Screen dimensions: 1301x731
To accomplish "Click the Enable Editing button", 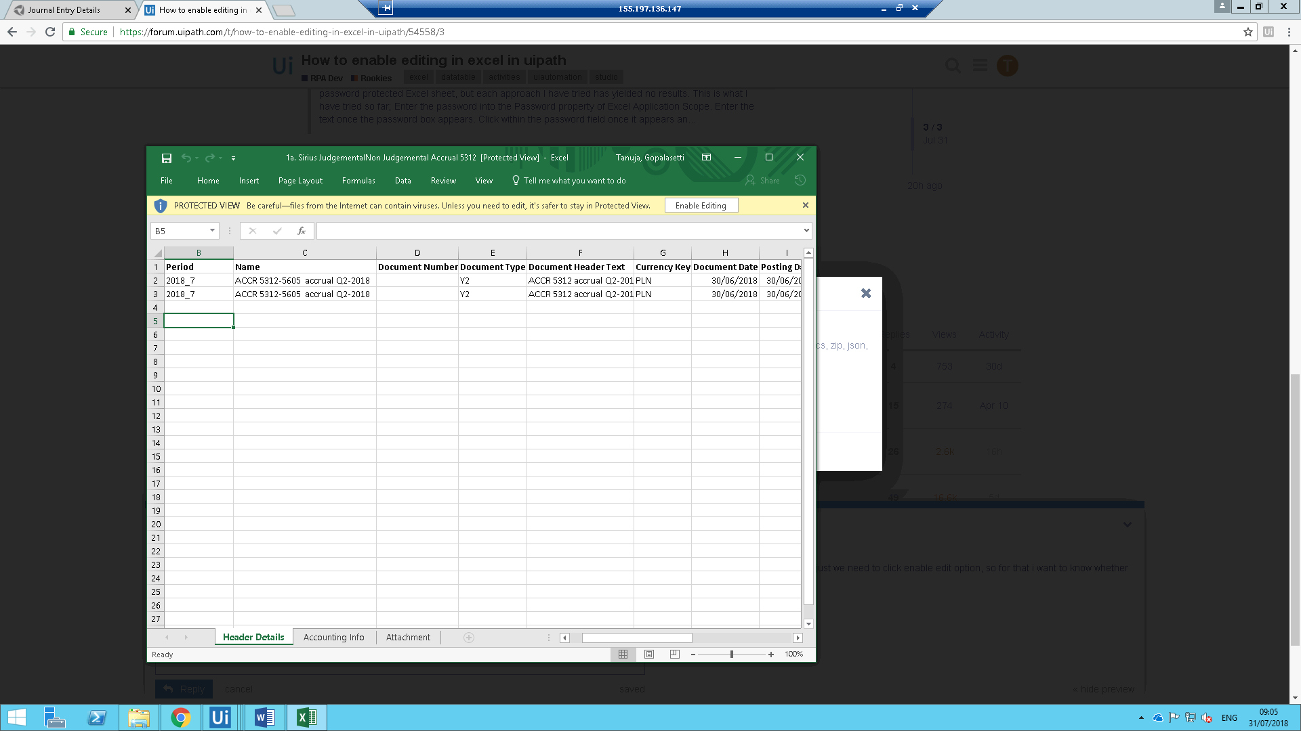I will pyautogui.click(x=700, y=206).
